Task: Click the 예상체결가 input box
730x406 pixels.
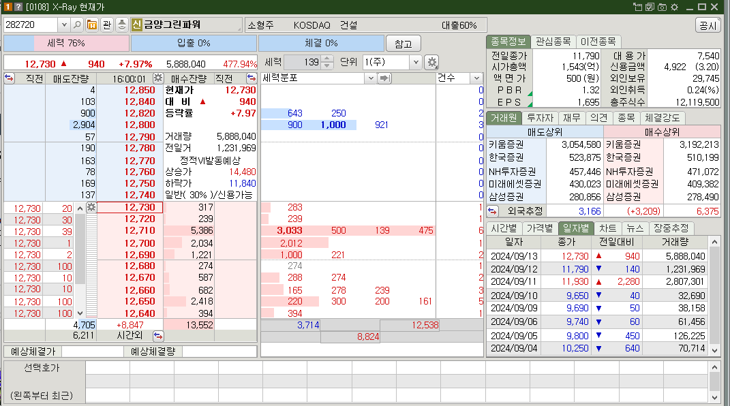Action: coord(92,351)
